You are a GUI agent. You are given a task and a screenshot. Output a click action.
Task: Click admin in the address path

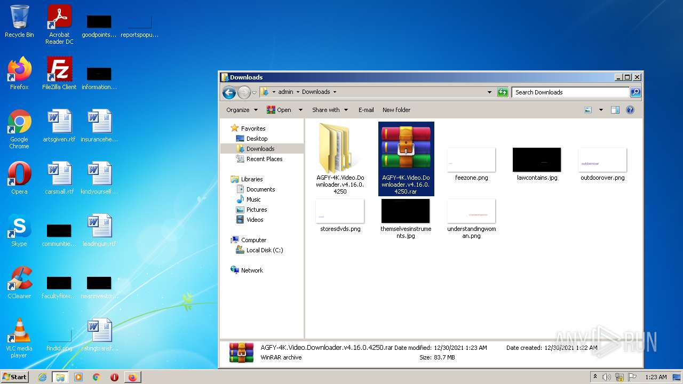285,92
